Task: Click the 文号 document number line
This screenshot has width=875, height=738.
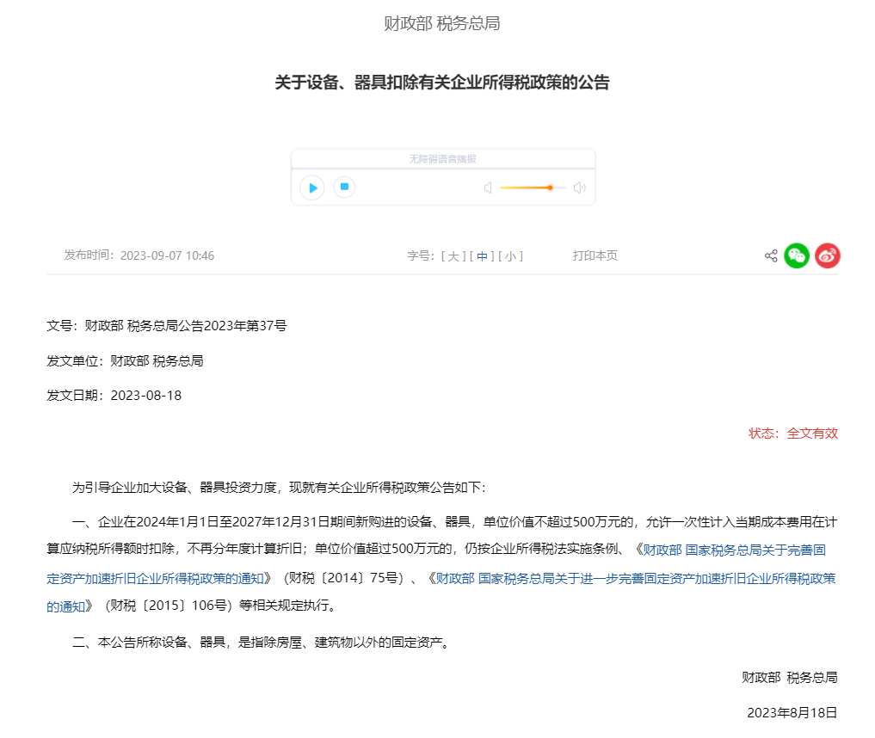Action: pos(167,326)
